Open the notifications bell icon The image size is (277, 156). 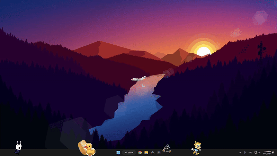click(273, 153)
